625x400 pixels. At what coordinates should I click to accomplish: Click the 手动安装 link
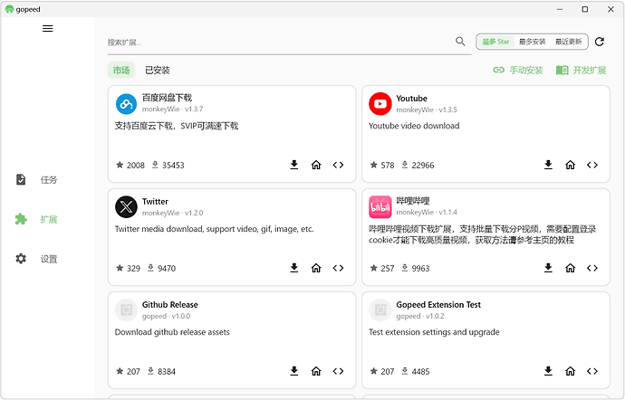point(518,70)
